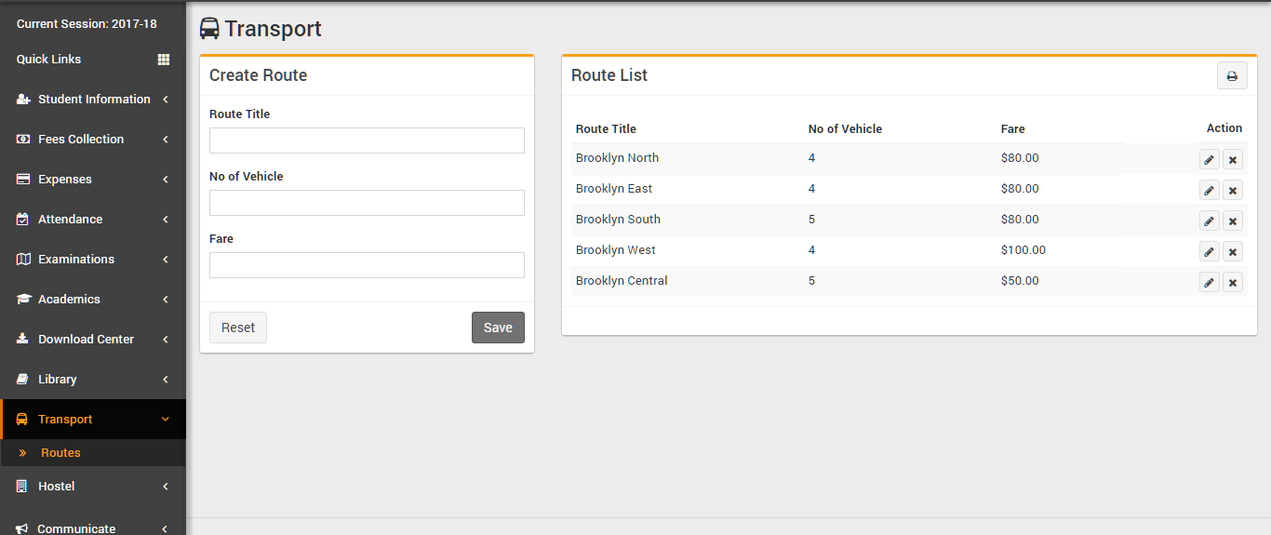Delete the Brooklyn East route
Viewport: 1271px width, 535px height.
(1233, 191)
